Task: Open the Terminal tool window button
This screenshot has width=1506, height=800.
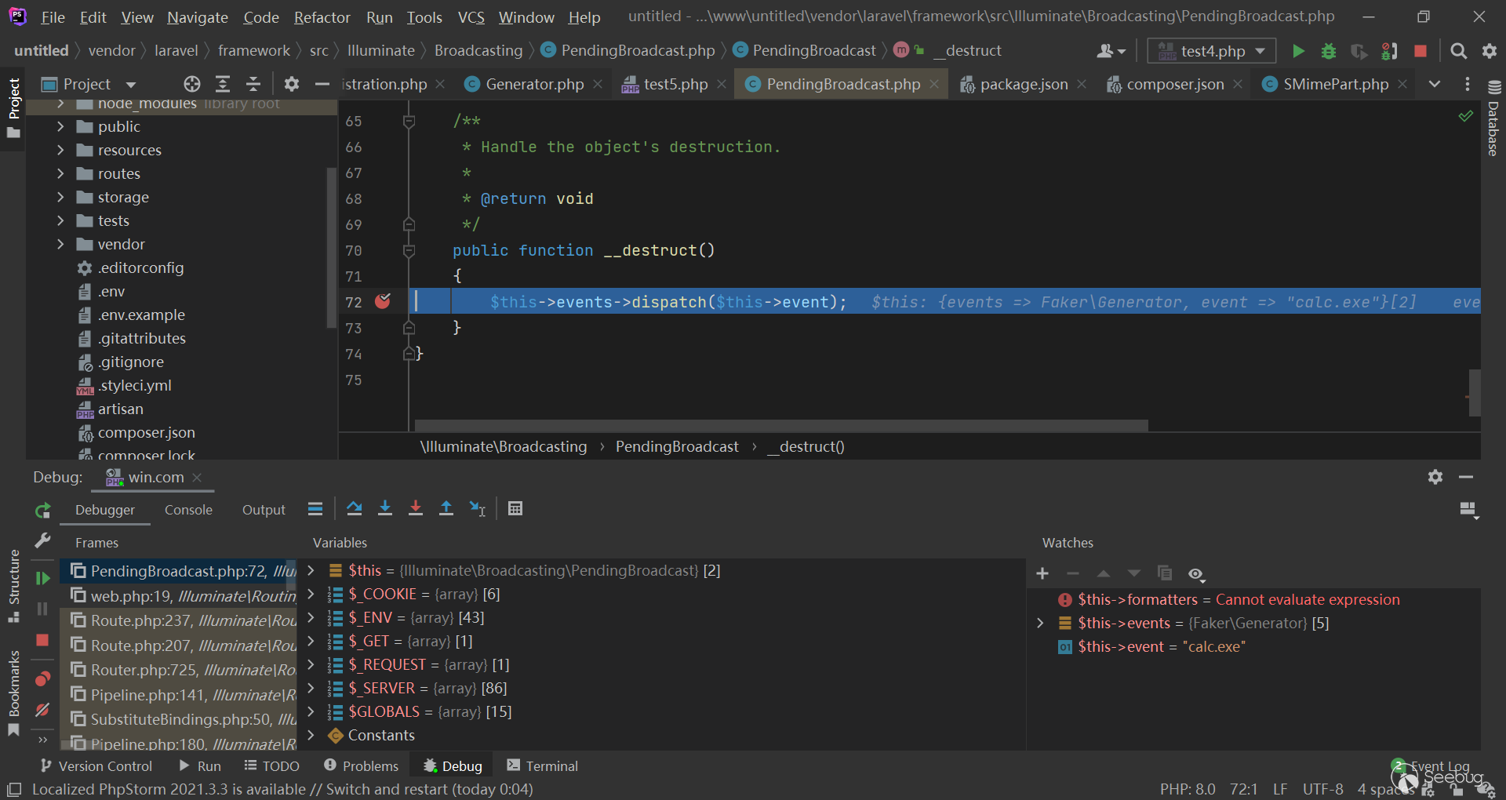Action: [542, 766]
